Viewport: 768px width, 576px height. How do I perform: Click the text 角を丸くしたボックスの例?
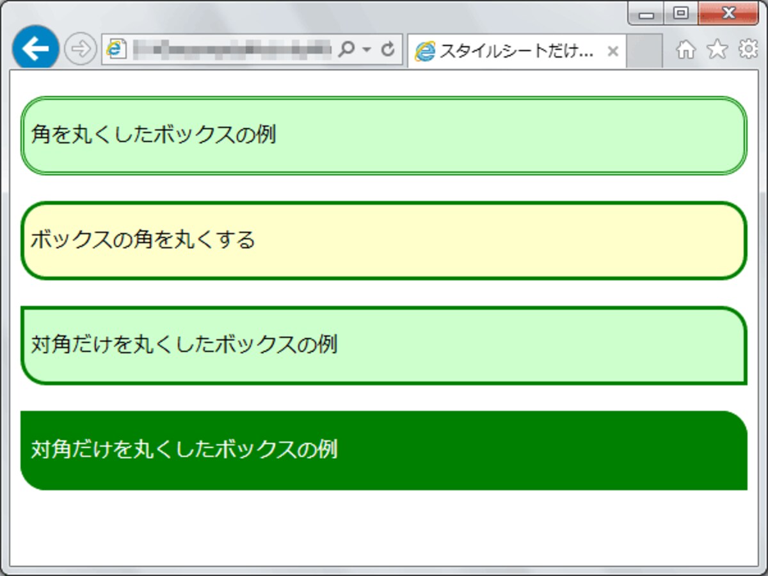(x=154, y=135)
